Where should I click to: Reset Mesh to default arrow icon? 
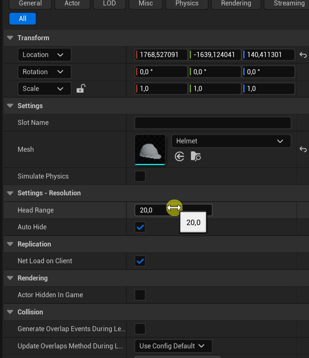[x=303, y=149]
